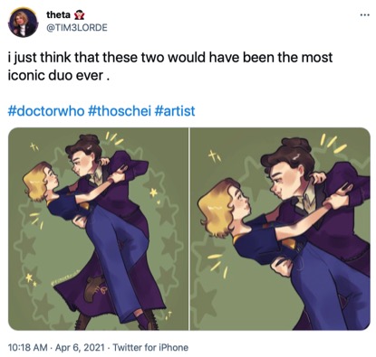Click the vampire emoji beside theta

coord(80,14)
